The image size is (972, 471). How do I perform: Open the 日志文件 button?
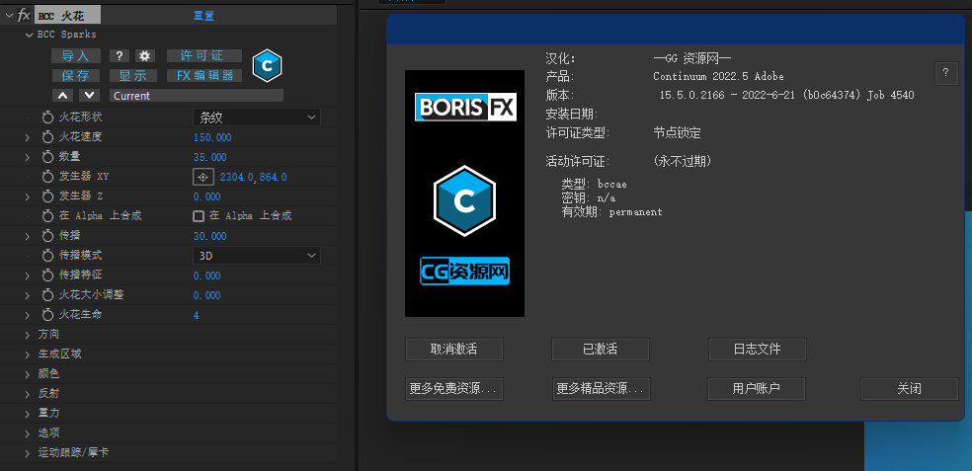pos(758,350)
